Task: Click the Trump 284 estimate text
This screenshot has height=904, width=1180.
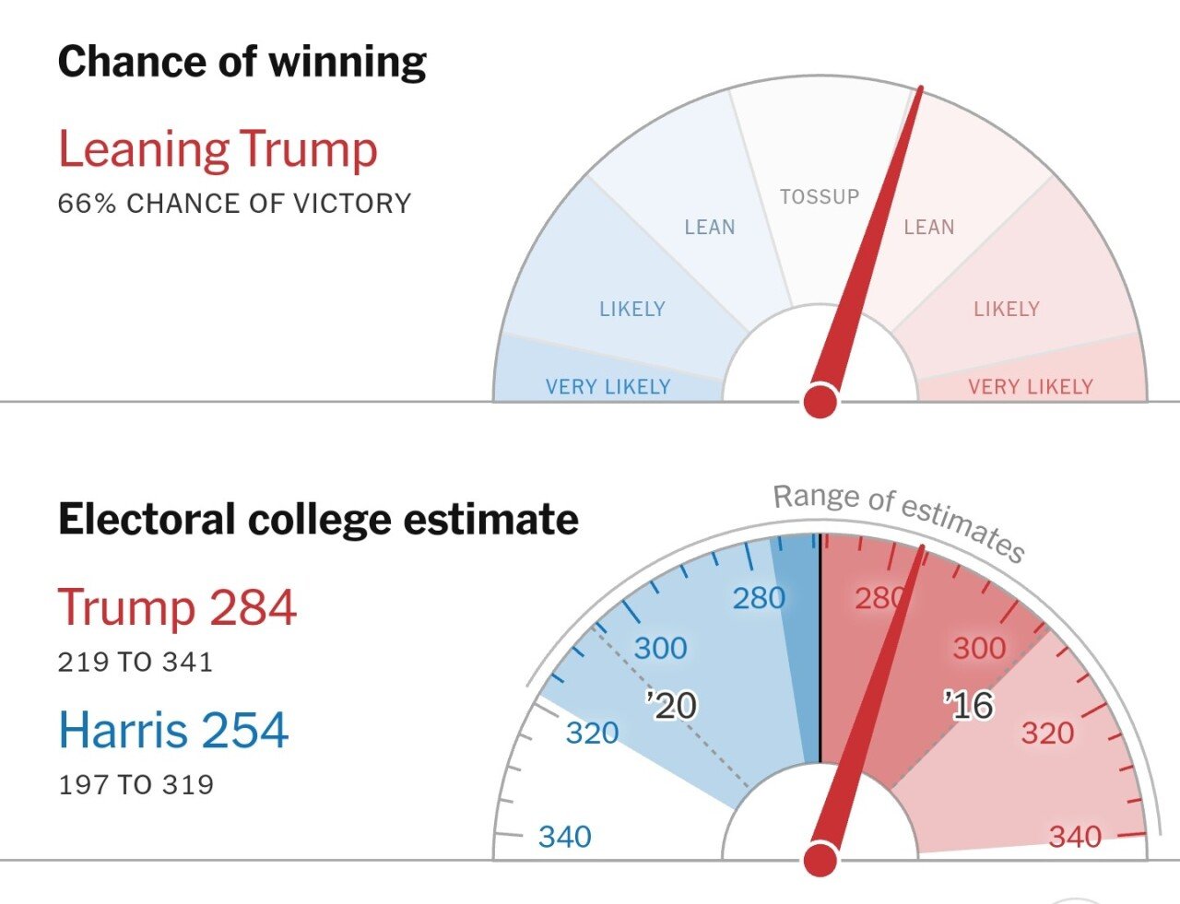Action: [x=177, y=607]
